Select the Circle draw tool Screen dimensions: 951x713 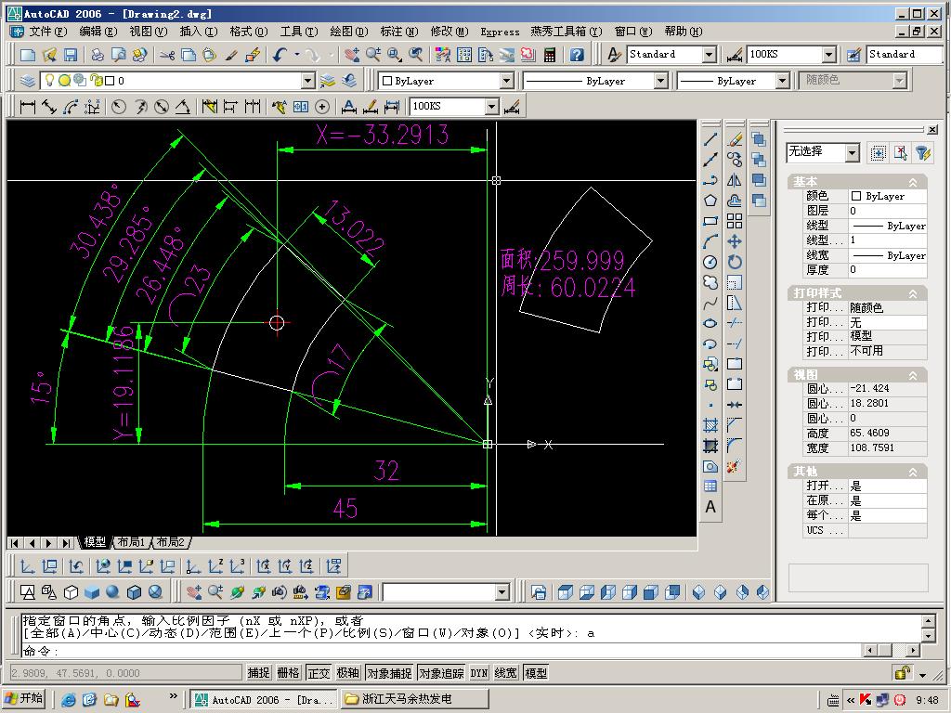coord(710,262)
